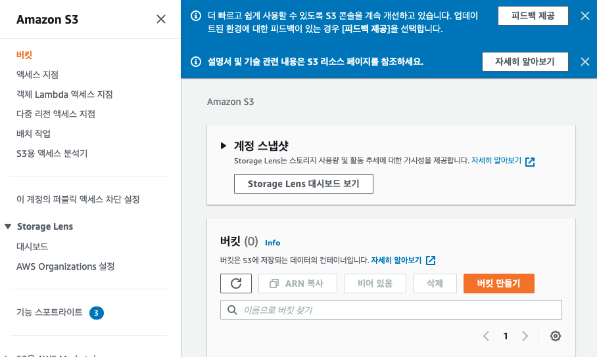The height and width of the screenshot is (357, 597).
Task: Click page number 1 in pagination
Action: tap(506, 336)
